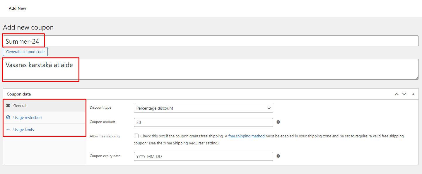Click the Coupon amount field showing 50
Image resolution: width=422 pixels, height=174 pixels.
pos(203,122)
